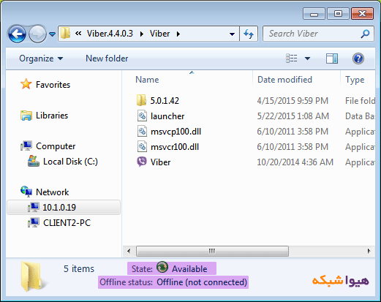Click the folder icon in the address bar
Image resolution: width=381 pixels, height=302 pixels.
(65, 34)
